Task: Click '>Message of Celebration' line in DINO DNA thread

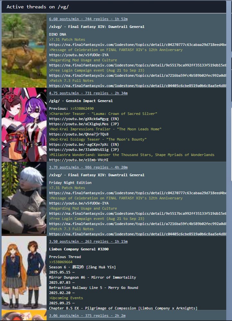Action: point(116,50)
